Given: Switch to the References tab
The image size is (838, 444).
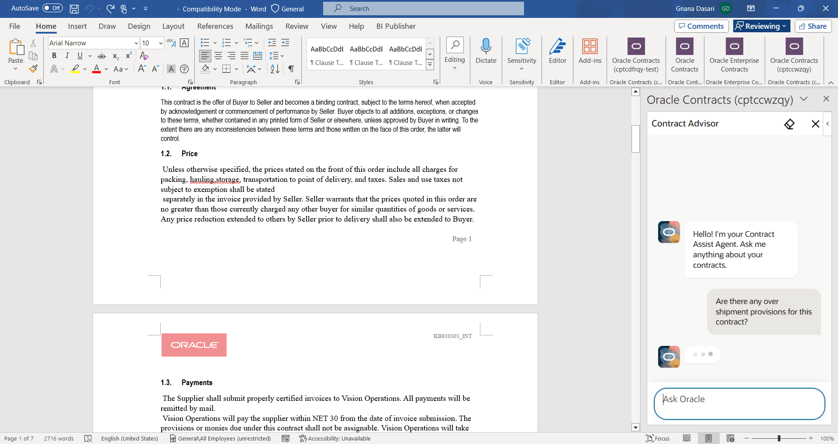Looking at the screenshot, I should tap(215, 26).
